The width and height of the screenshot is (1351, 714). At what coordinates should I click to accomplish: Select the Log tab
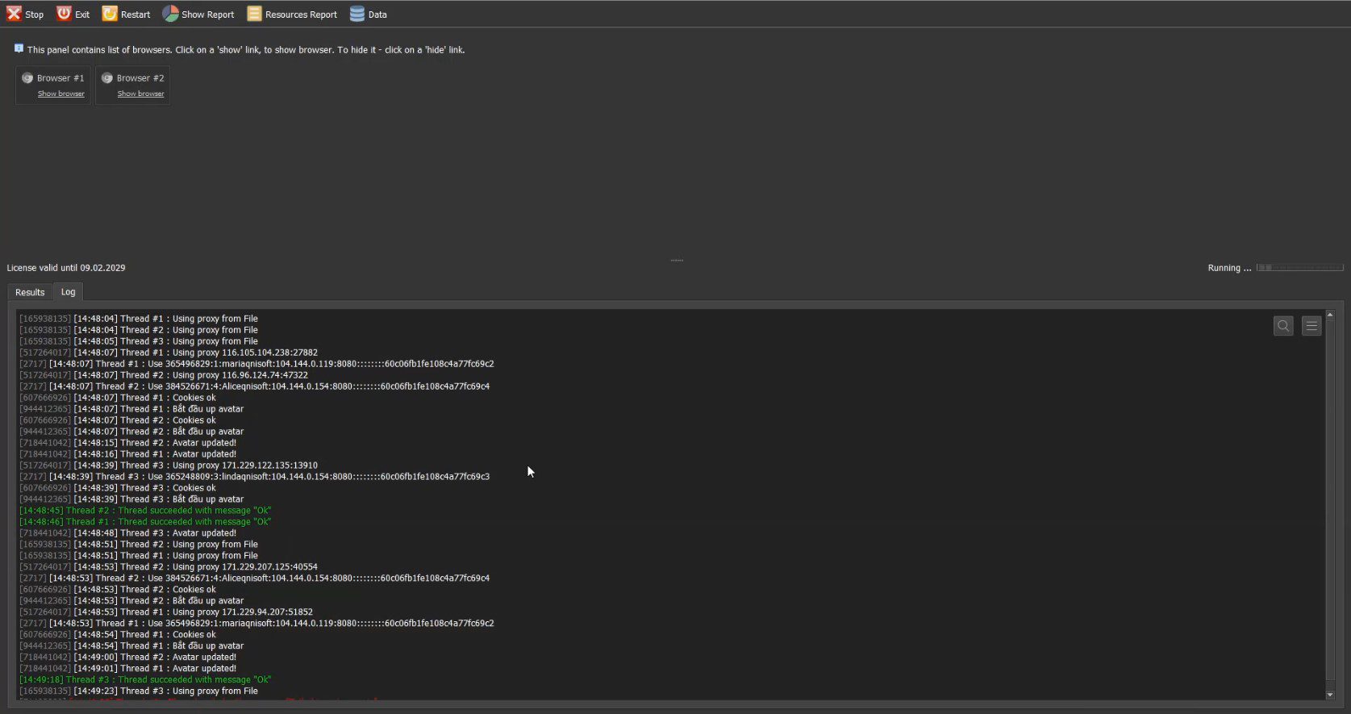point(68,292)
